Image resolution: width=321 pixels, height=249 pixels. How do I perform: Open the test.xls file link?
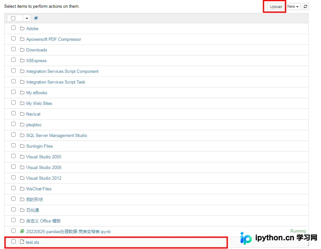coord(32,242)
